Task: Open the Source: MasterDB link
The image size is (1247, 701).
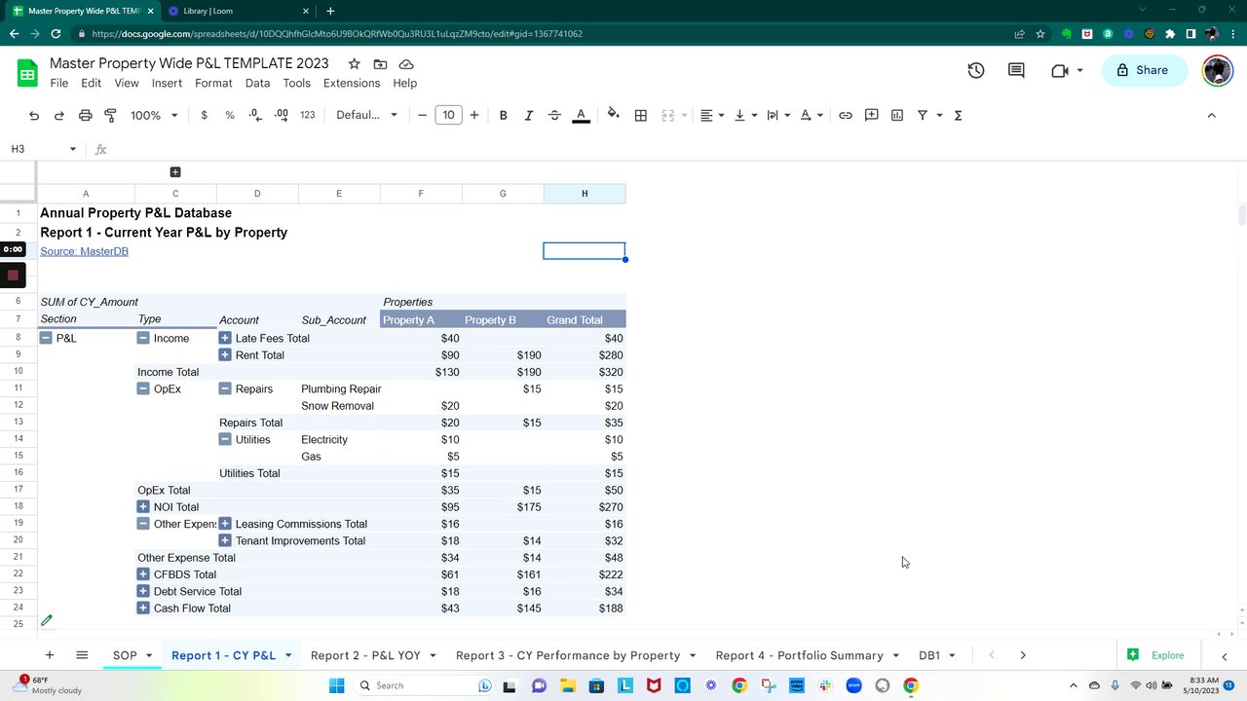Action: pos(84,251)
